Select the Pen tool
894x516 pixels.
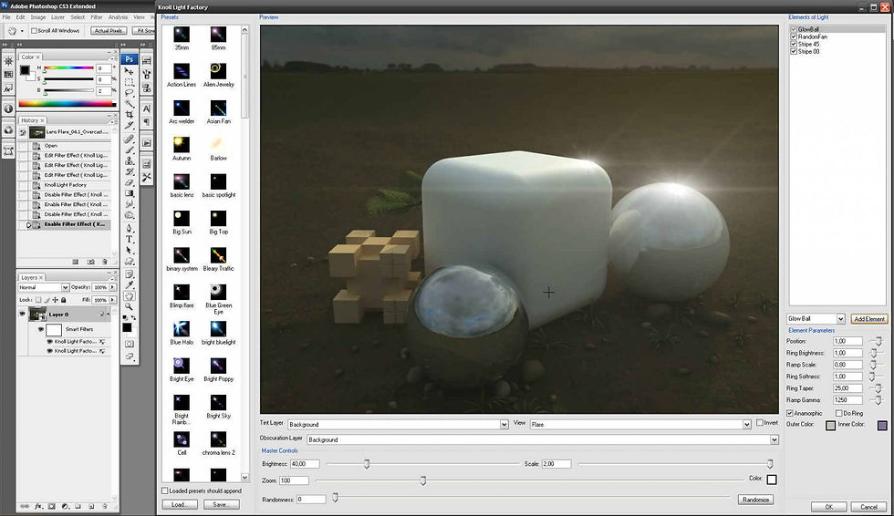[x=130, y=229]
